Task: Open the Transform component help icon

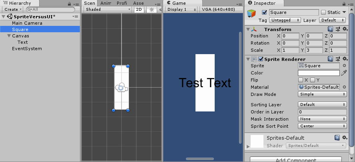Action: tap(331, 29)
